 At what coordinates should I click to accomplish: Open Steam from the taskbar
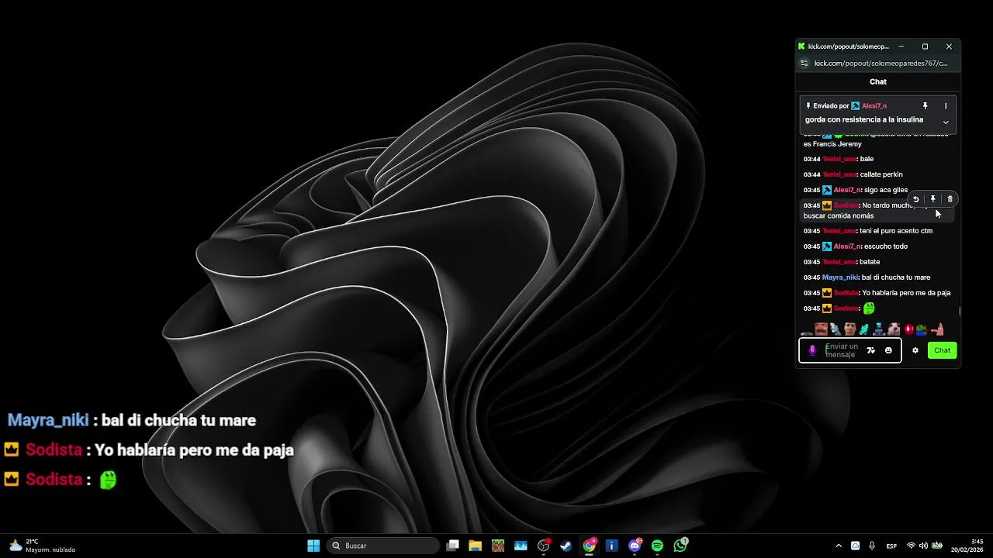566,546
